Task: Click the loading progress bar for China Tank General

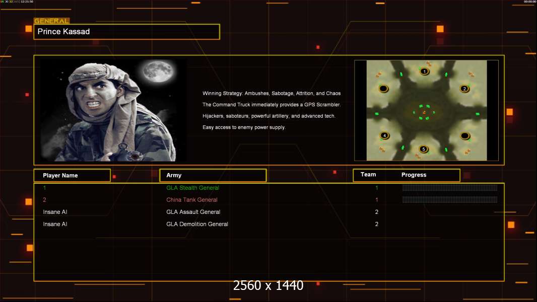Action: click(x=450, y=199)
